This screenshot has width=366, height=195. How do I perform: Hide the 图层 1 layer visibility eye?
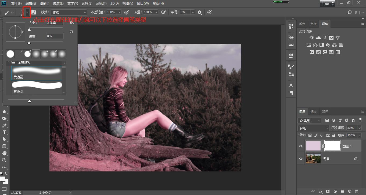301,146
